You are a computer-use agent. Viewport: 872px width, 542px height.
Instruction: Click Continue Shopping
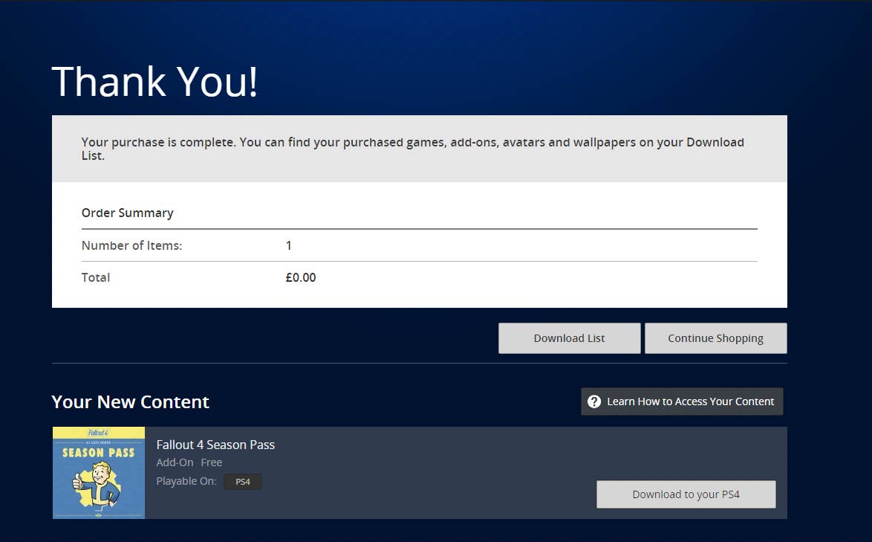point(715,338)
